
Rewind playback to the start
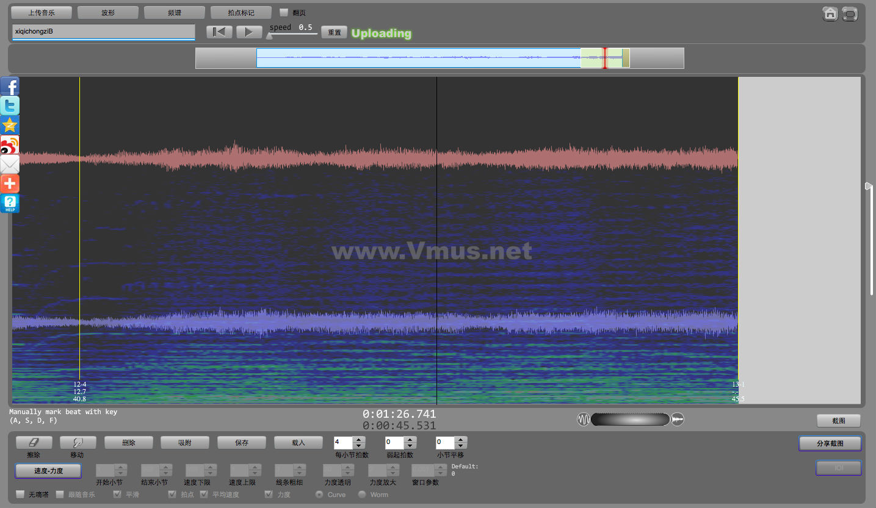click(219, 32)
